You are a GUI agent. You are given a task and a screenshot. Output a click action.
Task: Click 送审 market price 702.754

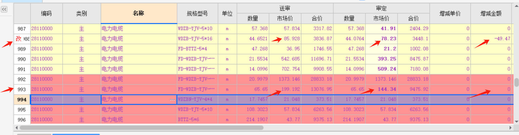coord(285,69)
